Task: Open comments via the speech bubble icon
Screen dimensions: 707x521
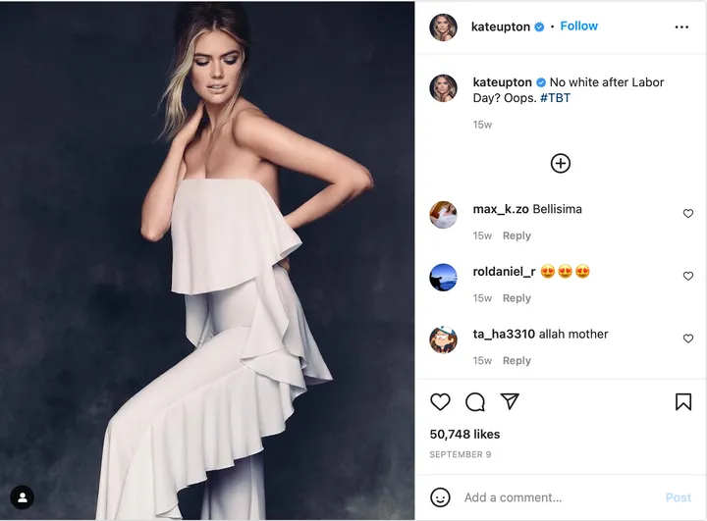Action: (475, 401)
